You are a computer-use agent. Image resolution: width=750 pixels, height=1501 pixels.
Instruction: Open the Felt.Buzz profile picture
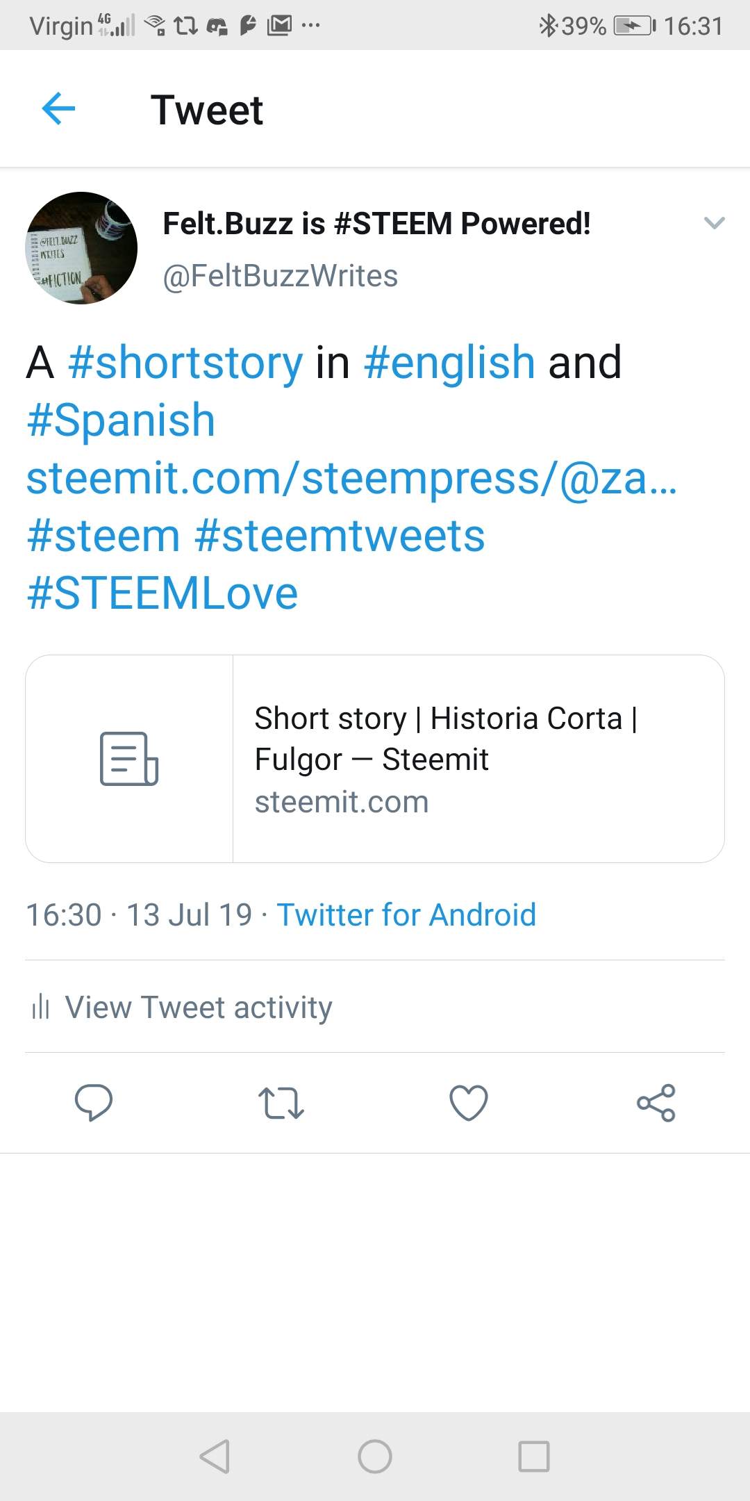pos(81,248)
